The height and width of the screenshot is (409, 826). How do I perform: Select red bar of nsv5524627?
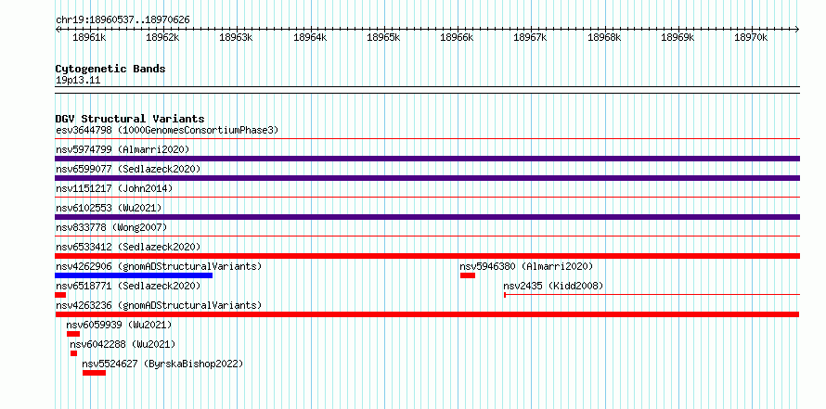95,373
